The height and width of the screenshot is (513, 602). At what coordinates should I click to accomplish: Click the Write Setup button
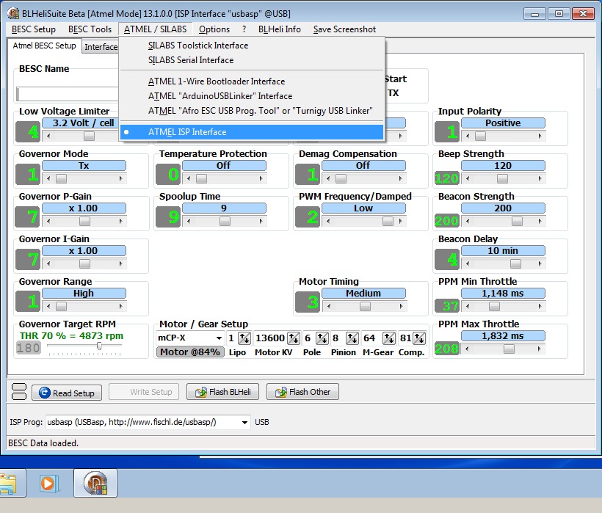click(144, 392)
